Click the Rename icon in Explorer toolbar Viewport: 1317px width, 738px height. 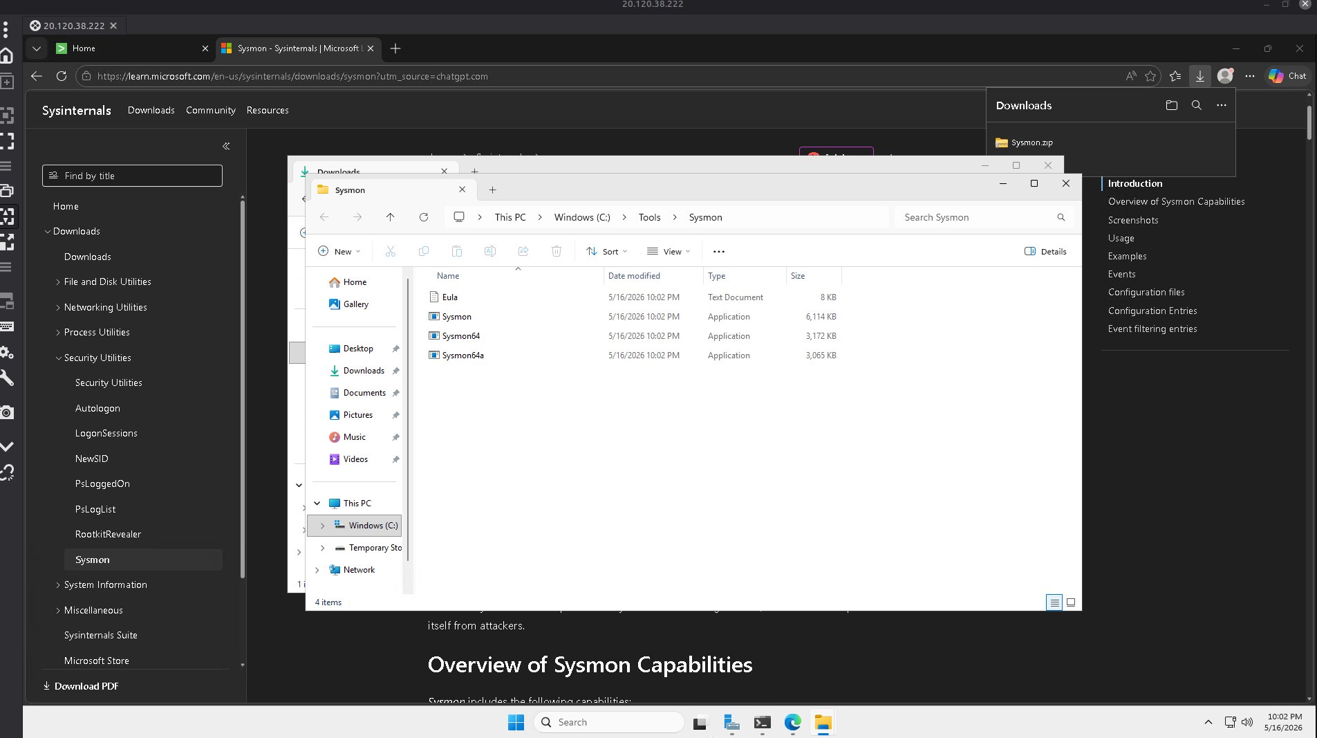point(490,251)
